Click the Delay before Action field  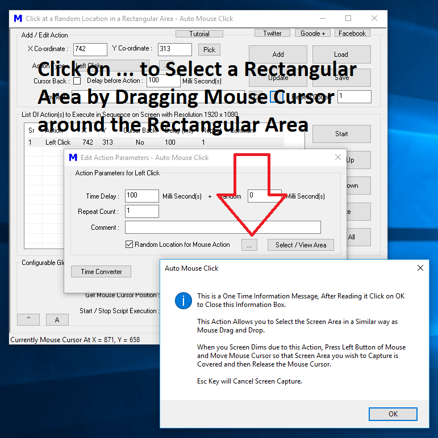[164, 81]
